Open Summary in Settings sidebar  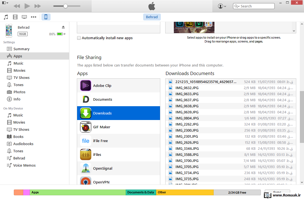tap(35, 49)
